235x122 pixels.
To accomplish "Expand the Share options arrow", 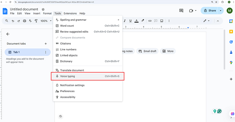I will (220, 11).
